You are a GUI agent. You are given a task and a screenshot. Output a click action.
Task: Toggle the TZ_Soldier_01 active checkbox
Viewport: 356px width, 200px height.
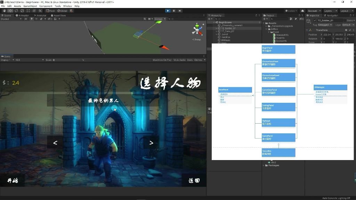[x=315, y=20]
